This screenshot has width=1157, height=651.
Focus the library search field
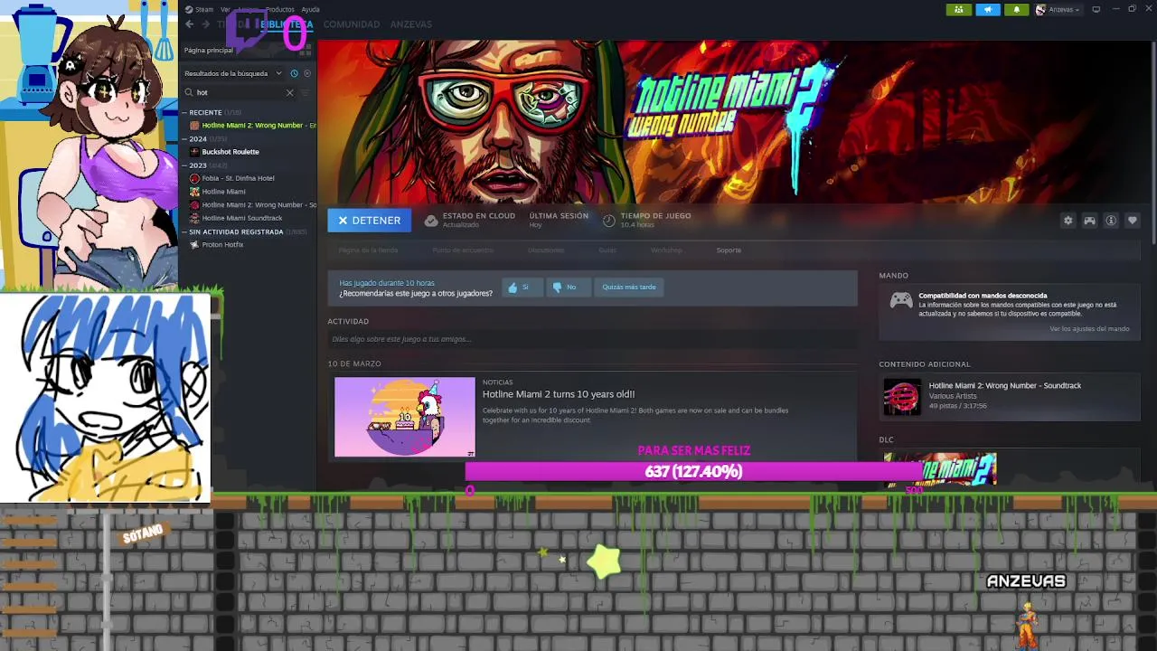[x=239, y=92]
